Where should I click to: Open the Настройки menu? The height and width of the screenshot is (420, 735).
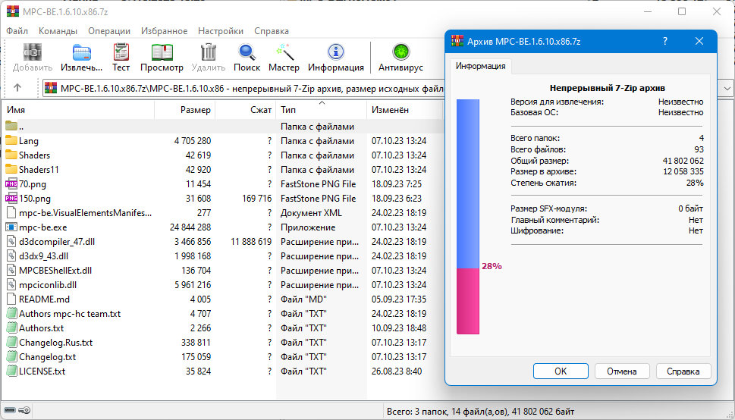[221, 31]
